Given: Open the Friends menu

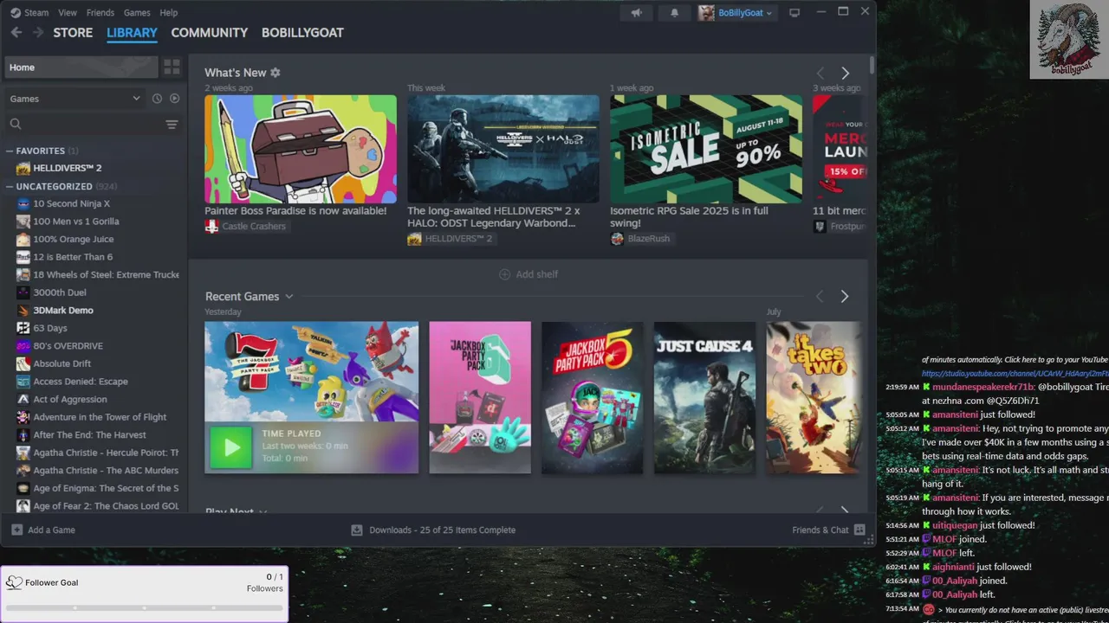Looking at the screenshot, I should point(101,13).
